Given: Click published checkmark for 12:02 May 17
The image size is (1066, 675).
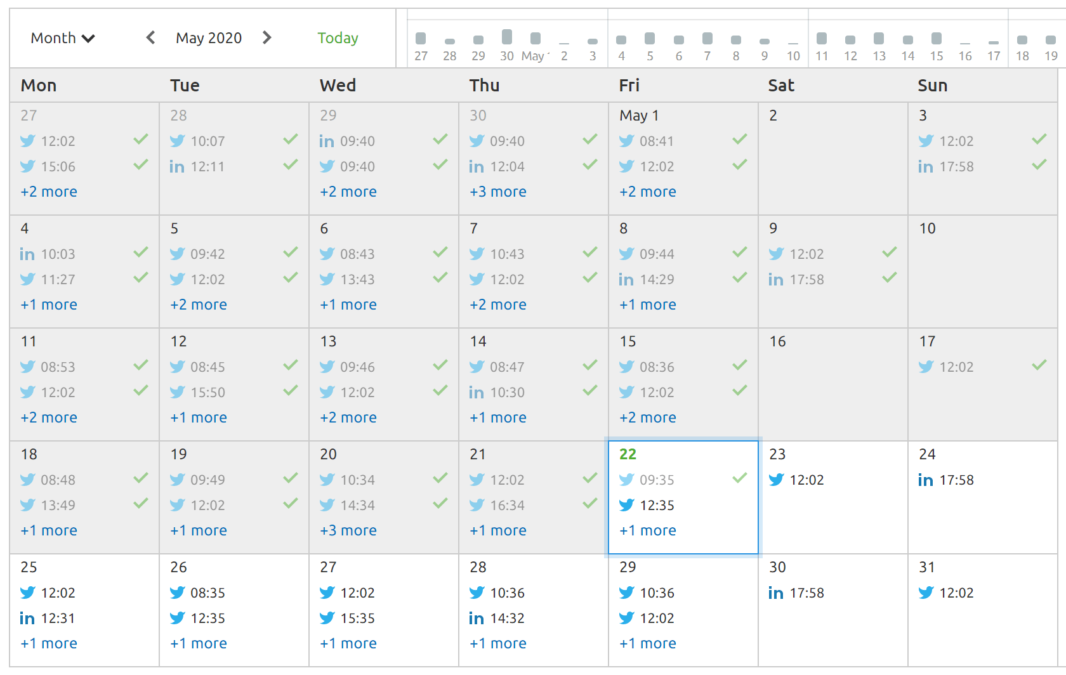Looking at the screenshot, I should pyautogui.click(x=1039, y=365).
